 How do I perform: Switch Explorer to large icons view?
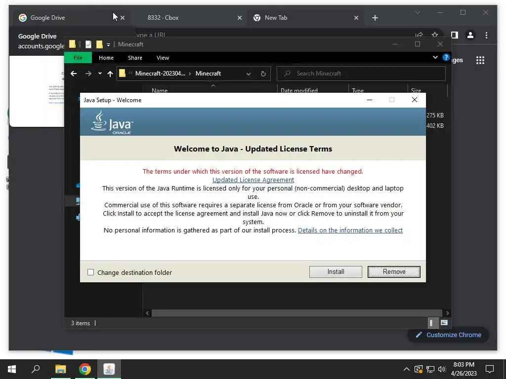444,323
